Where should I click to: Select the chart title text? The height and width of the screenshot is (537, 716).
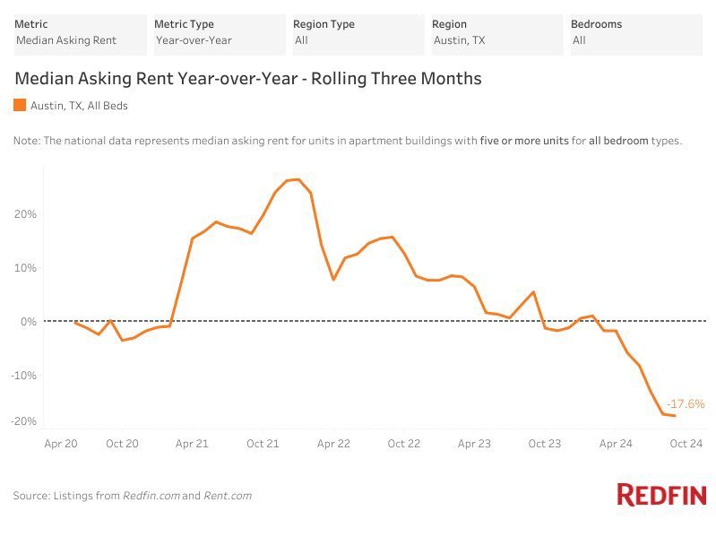[x=247, y=79]
